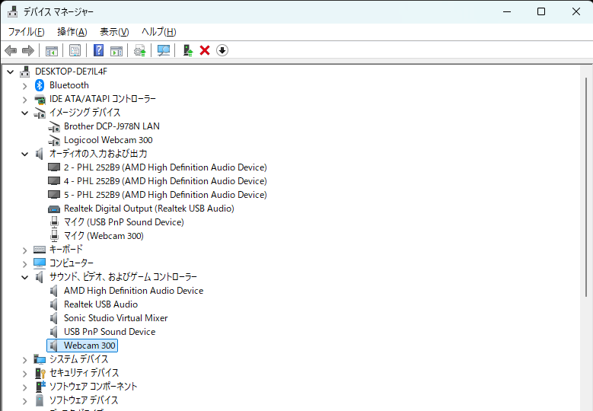Click the マイク (Webcam 300) microphone icon
This screenshot has height=411, width=593.
click(55, 235)
